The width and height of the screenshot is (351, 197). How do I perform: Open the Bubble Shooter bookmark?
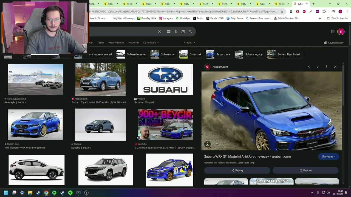pyautogui.click(x=286, y=18)
